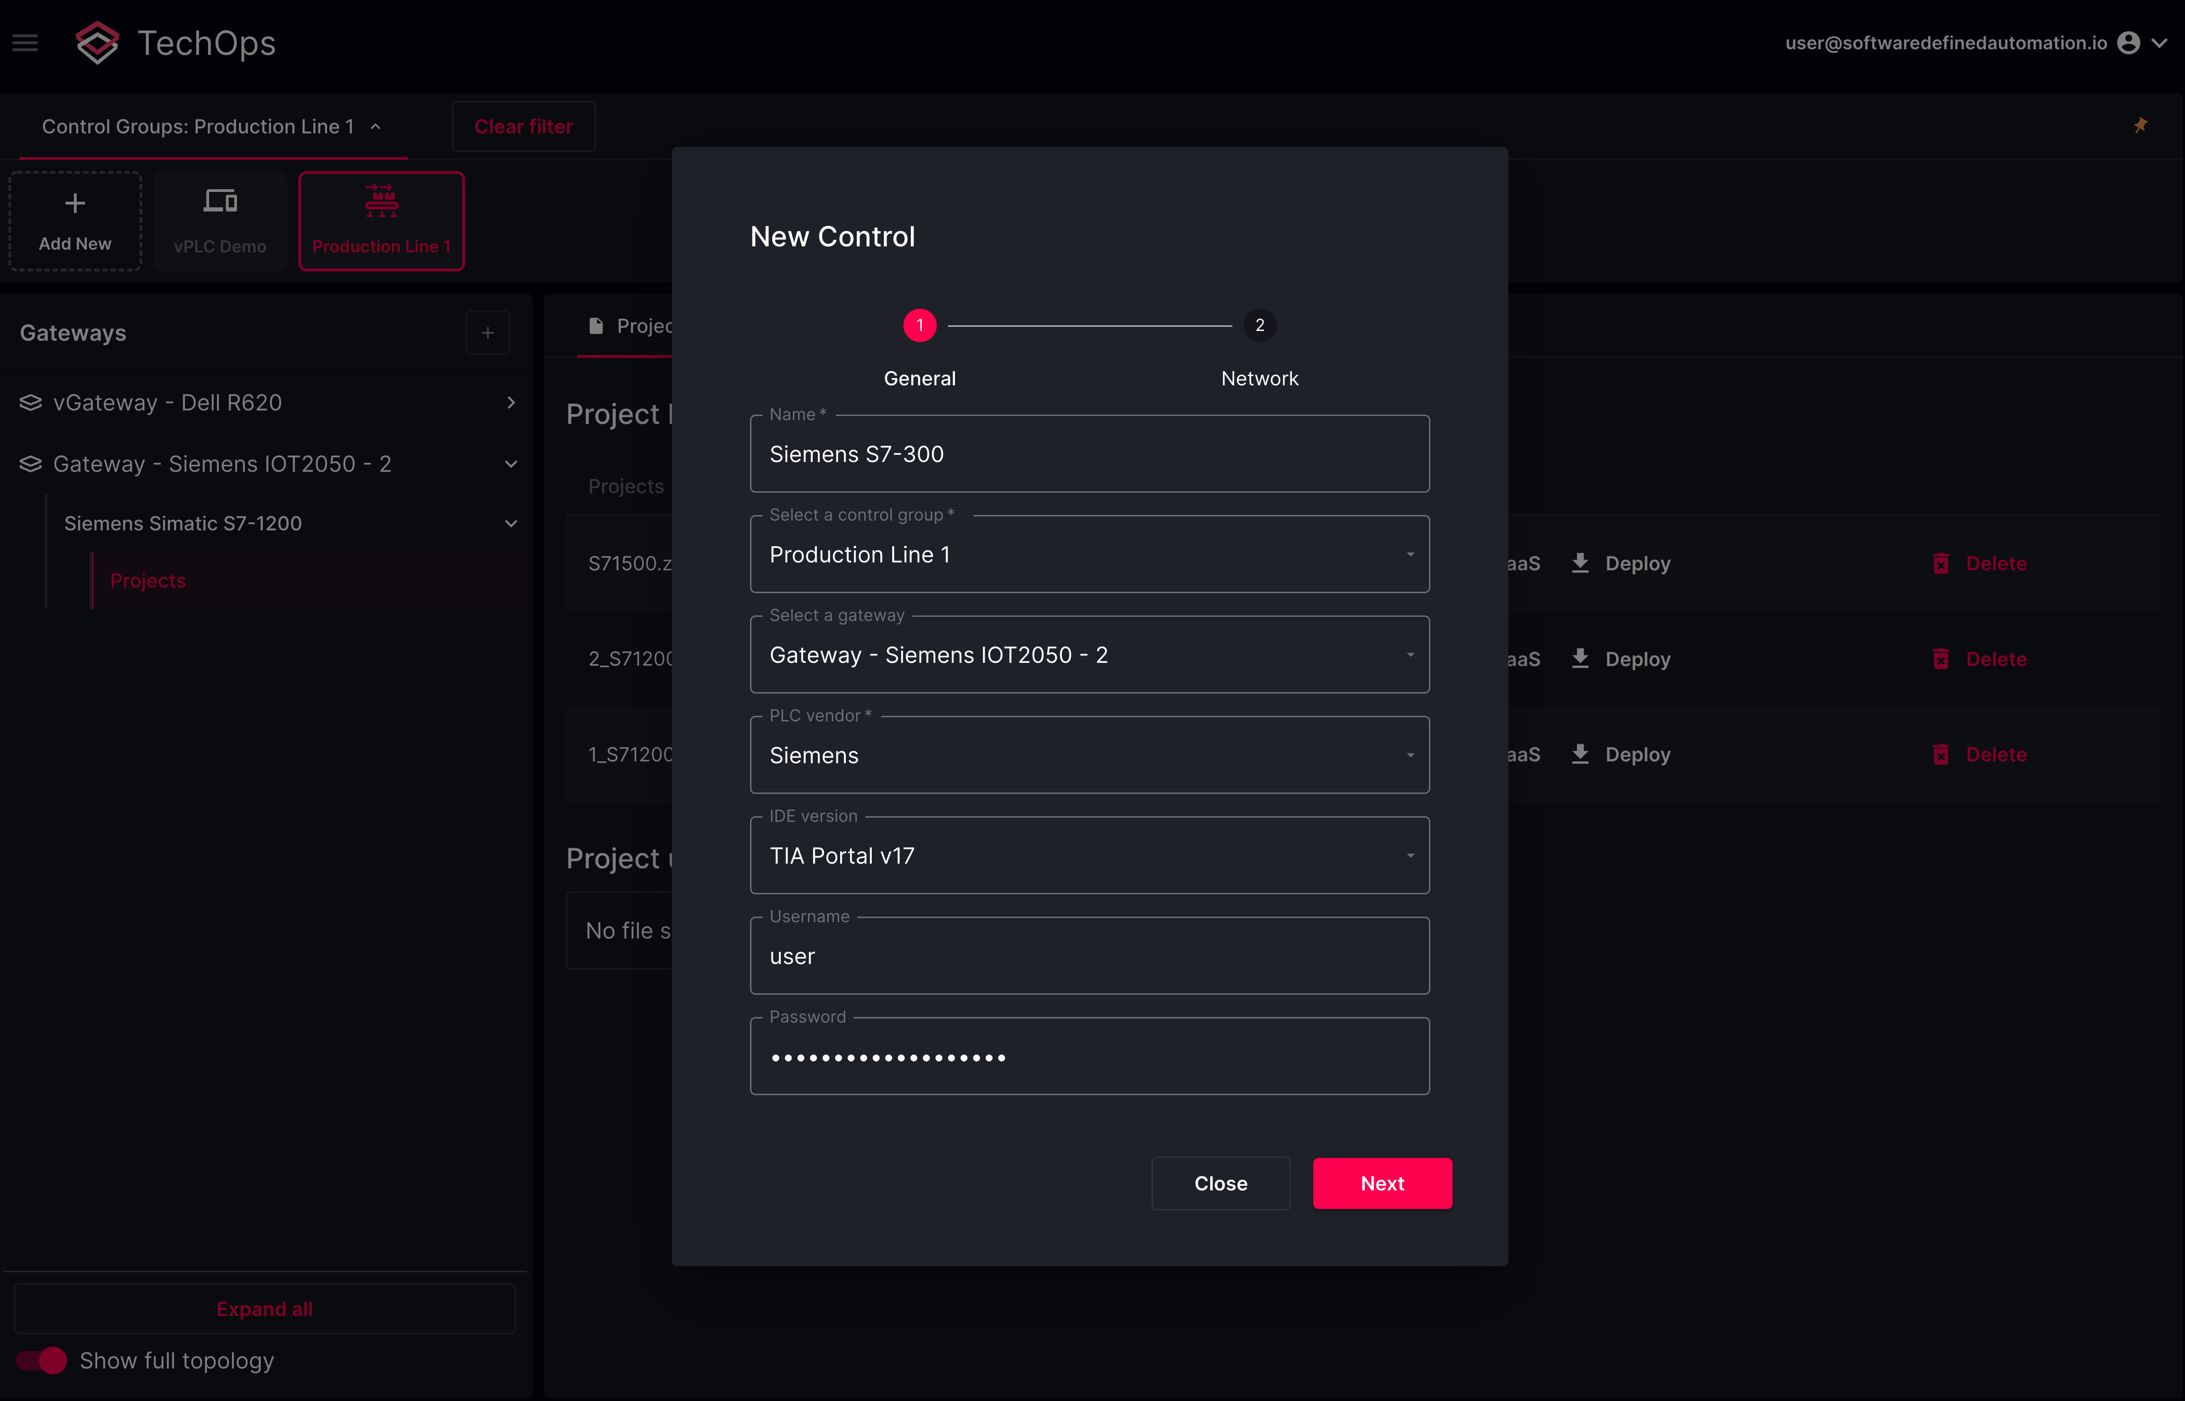Click Delete in the 2_S71200 row
Screen dimensions: 2185x1401
click(1980, 659)
